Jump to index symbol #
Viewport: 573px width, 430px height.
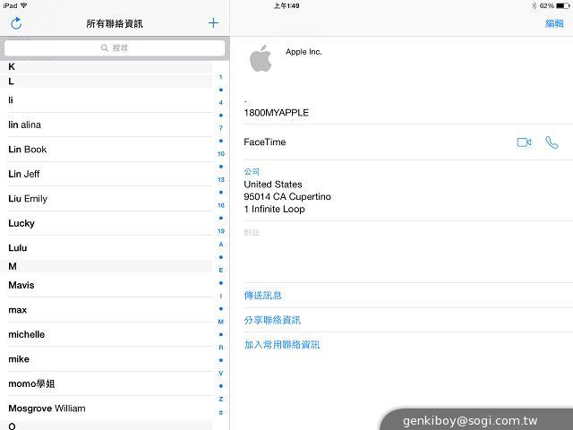pyautogui.click(x=221, y=412)
